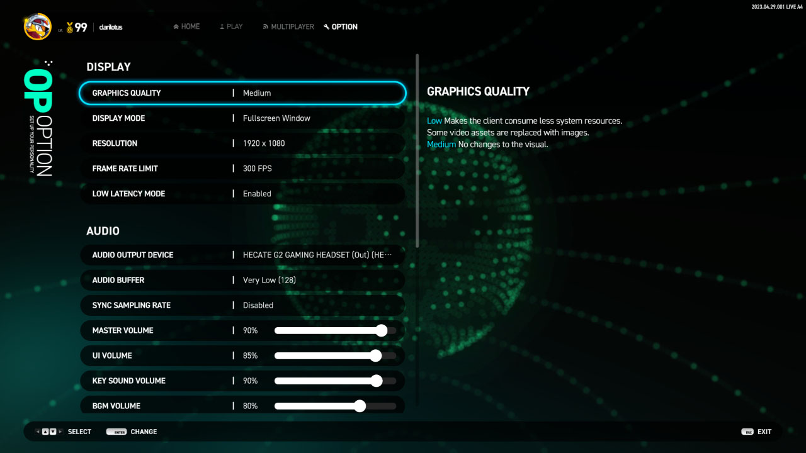Screen dimensions: 806x453
Task: Open the Display Mode selector
Action: coord(242,118)
